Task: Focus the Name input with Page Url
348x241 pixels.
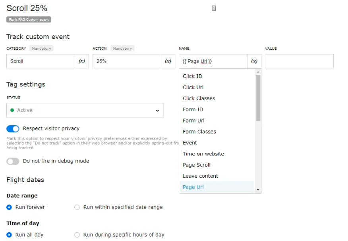Action: [x=213, y=61]
